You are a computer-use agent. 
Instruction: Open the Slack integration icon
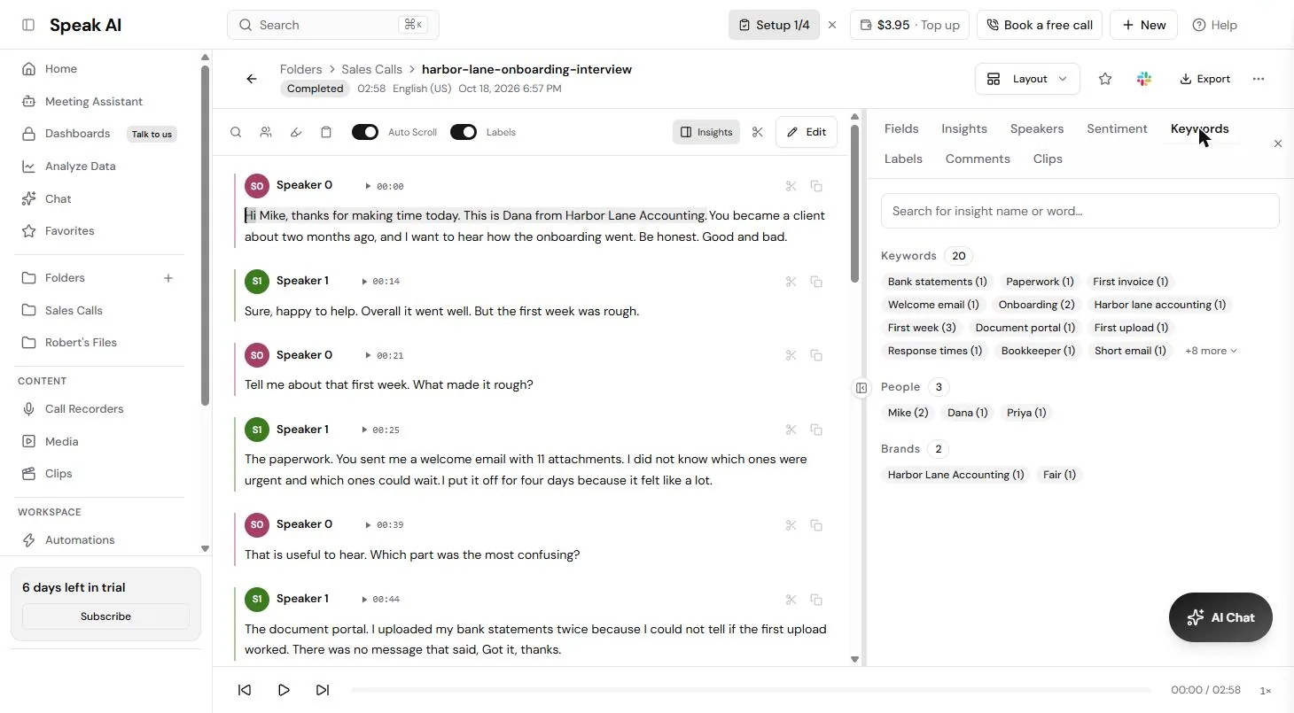coord(1144,79)
